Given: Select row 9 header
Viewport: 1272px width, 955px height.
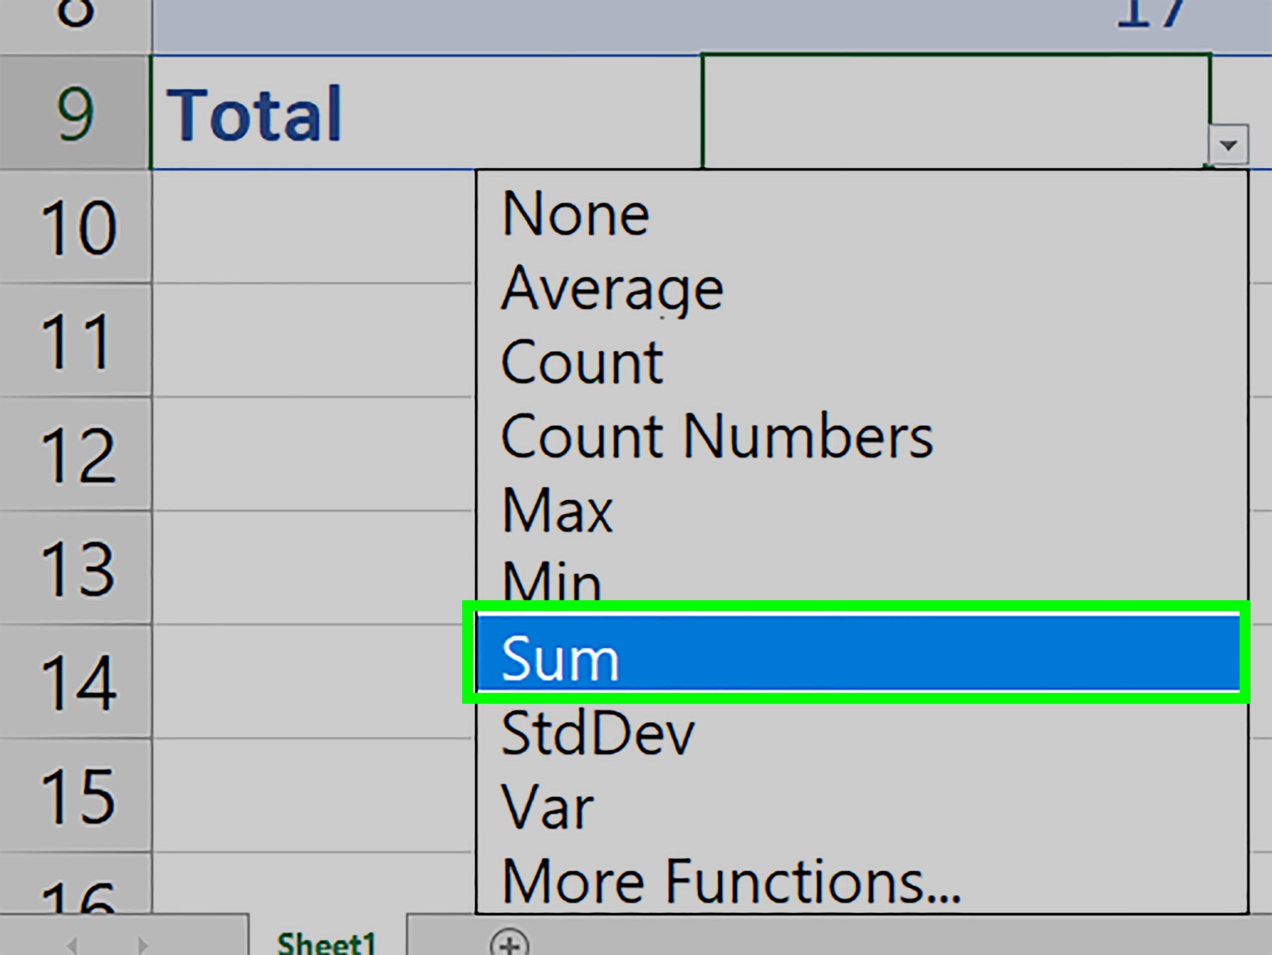Looking at the screenshot, I should [x=76, y=113].
